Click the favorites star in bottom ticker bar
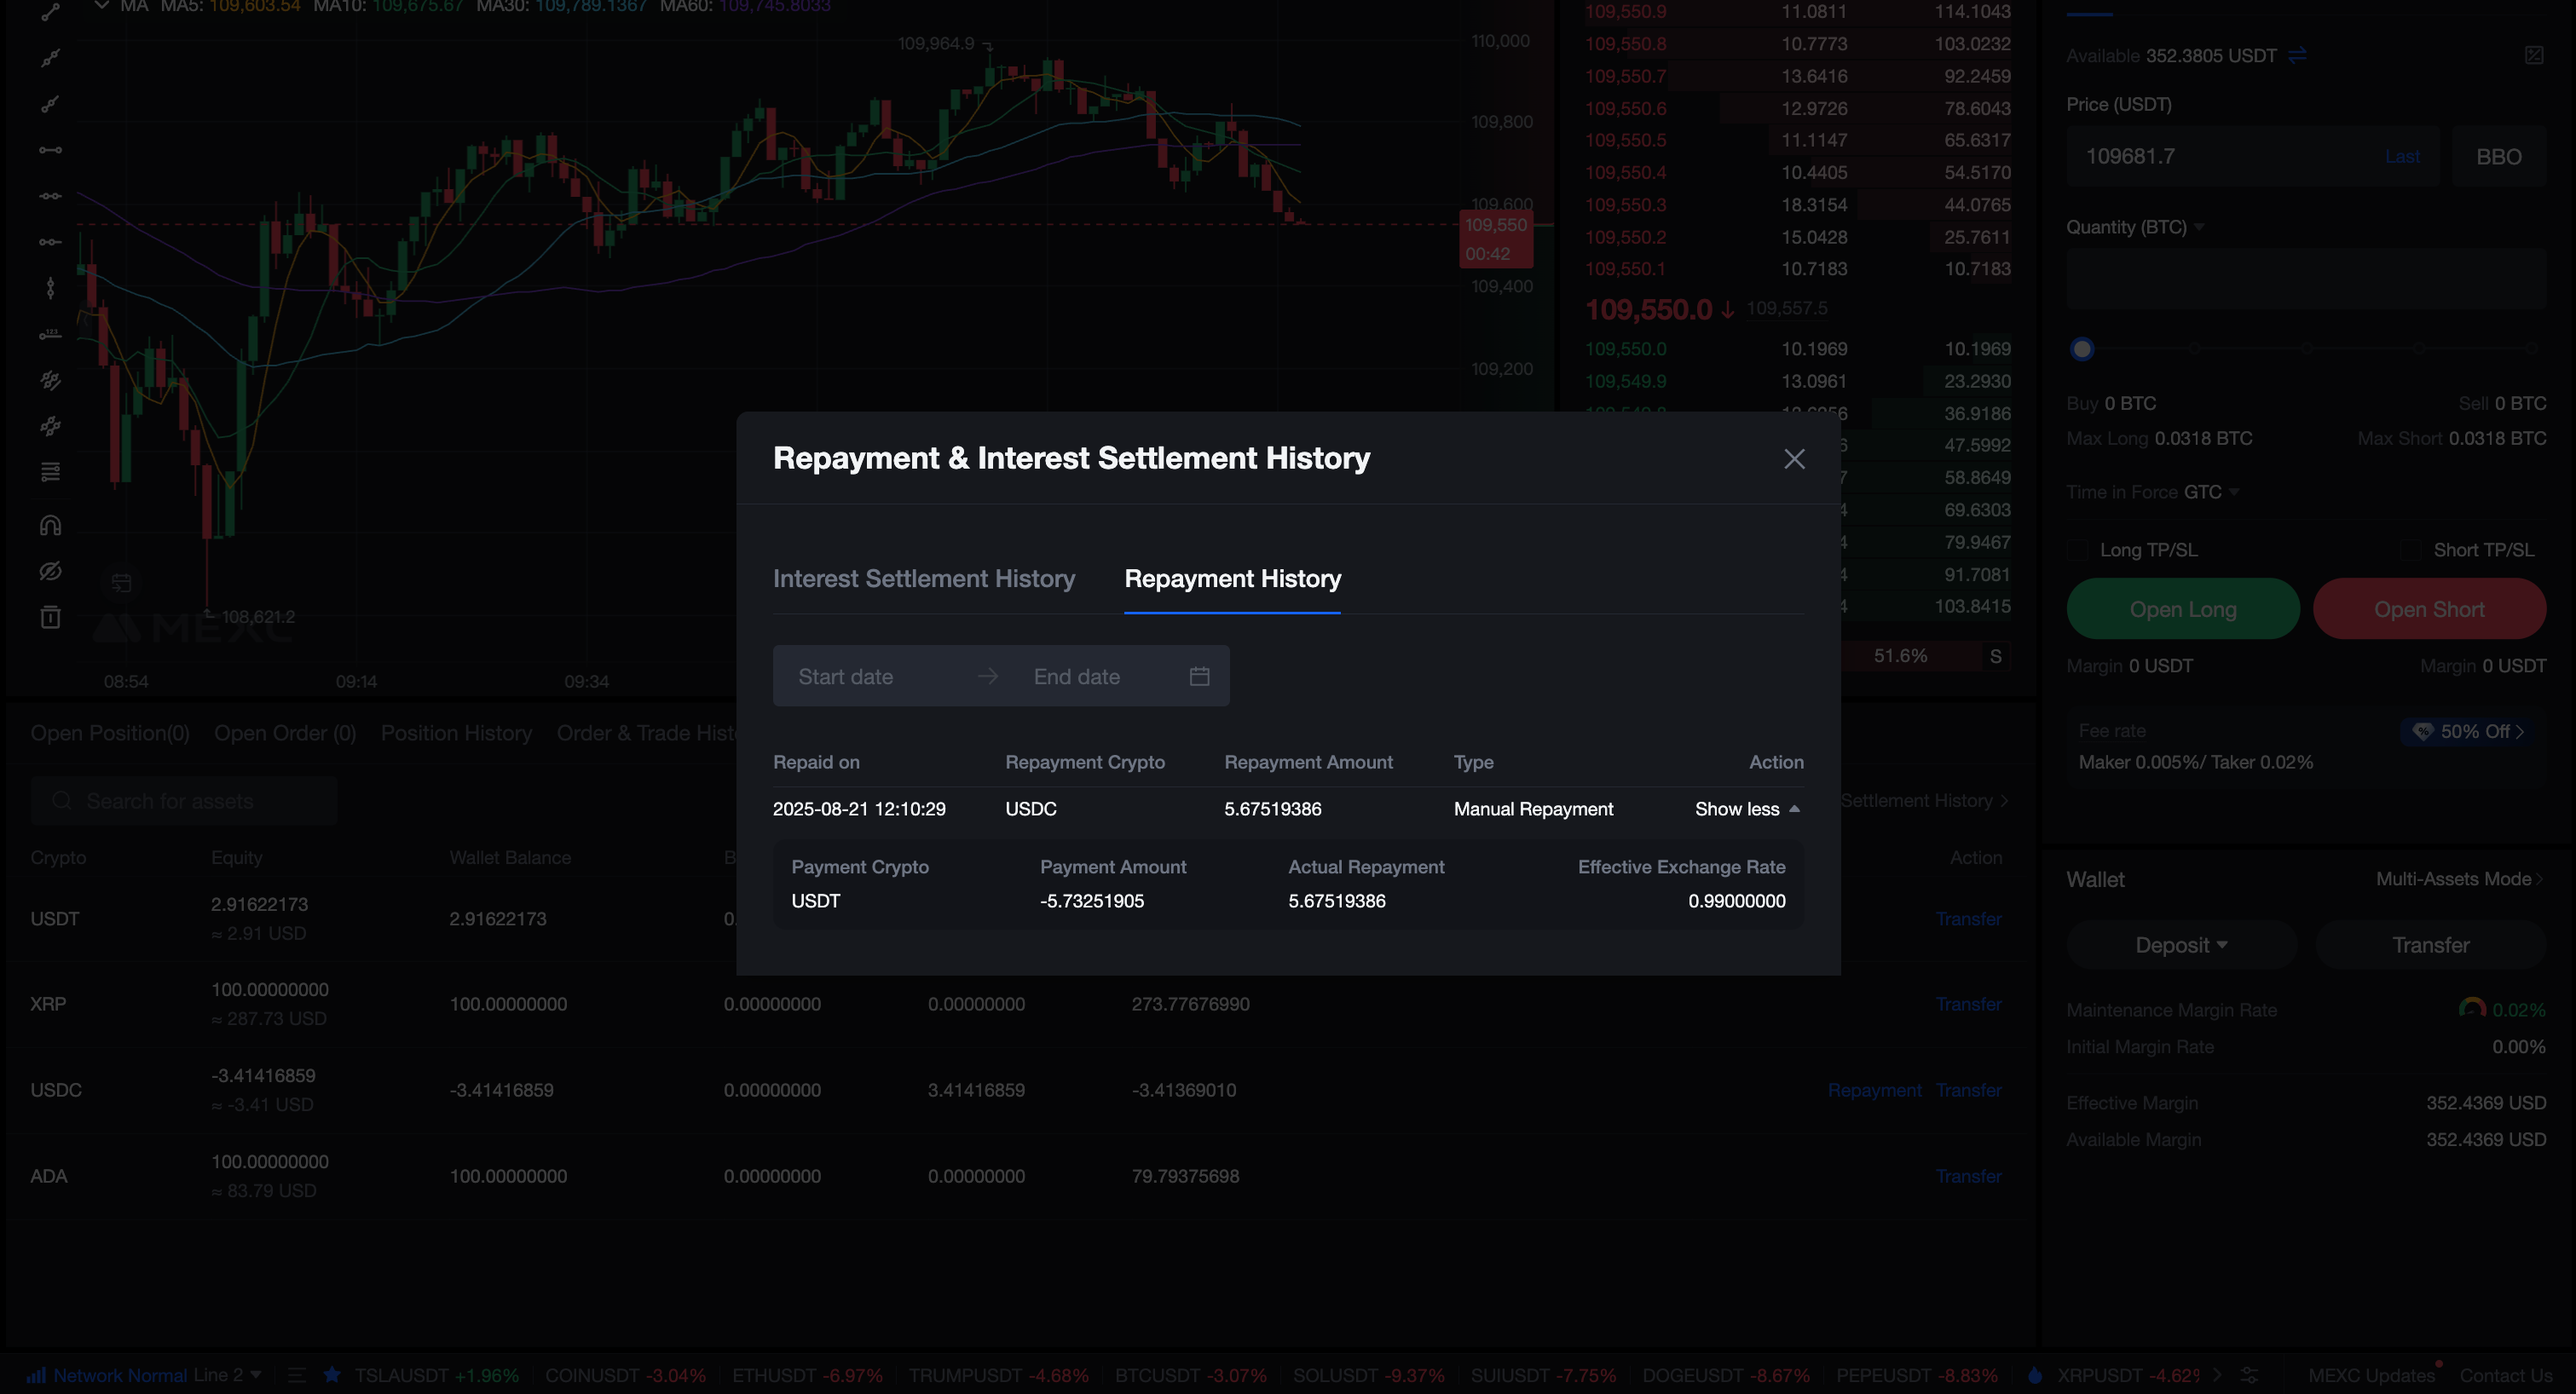Screen dimensions: 2576x1394 click(x=332, y=1375)
